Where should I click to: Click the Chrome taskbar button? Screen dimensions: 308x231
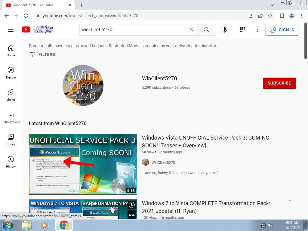coord(64,225)
